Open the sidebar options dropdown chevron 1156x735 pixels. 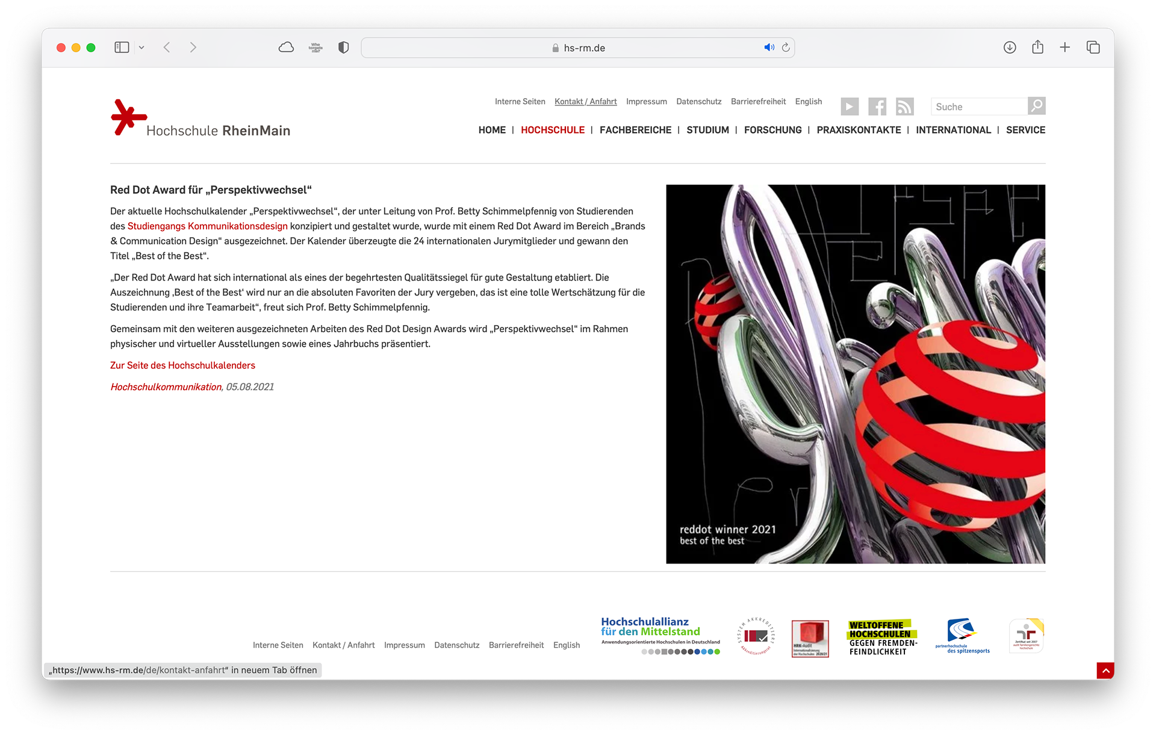point(141,48)
